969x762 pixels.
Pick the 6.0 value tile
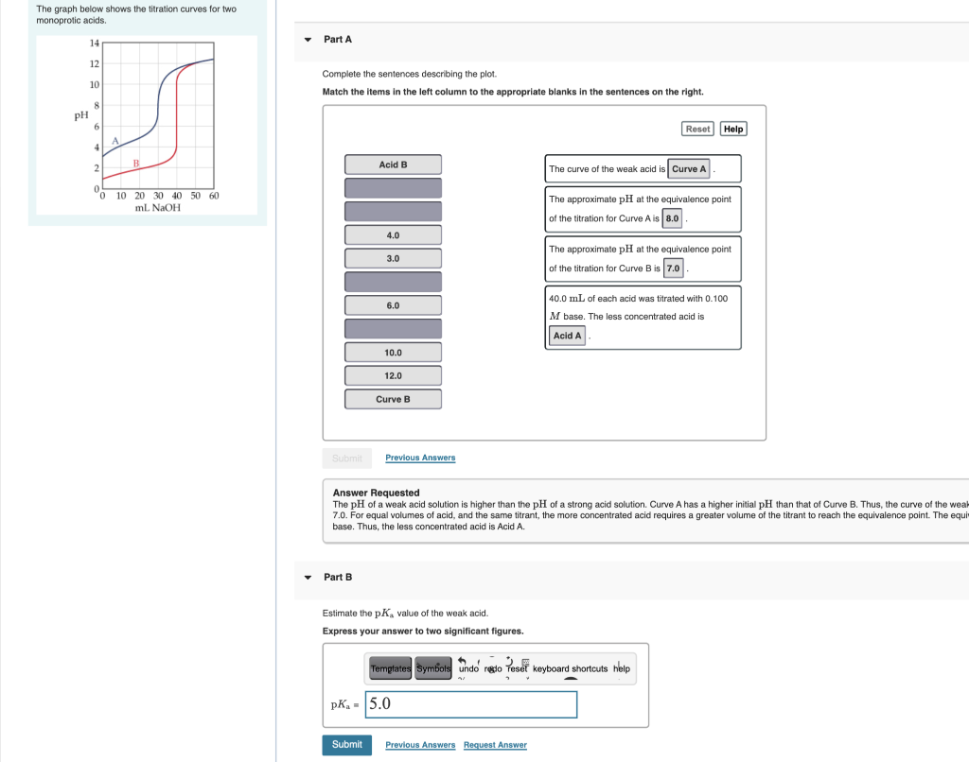[x=393, y=305]
